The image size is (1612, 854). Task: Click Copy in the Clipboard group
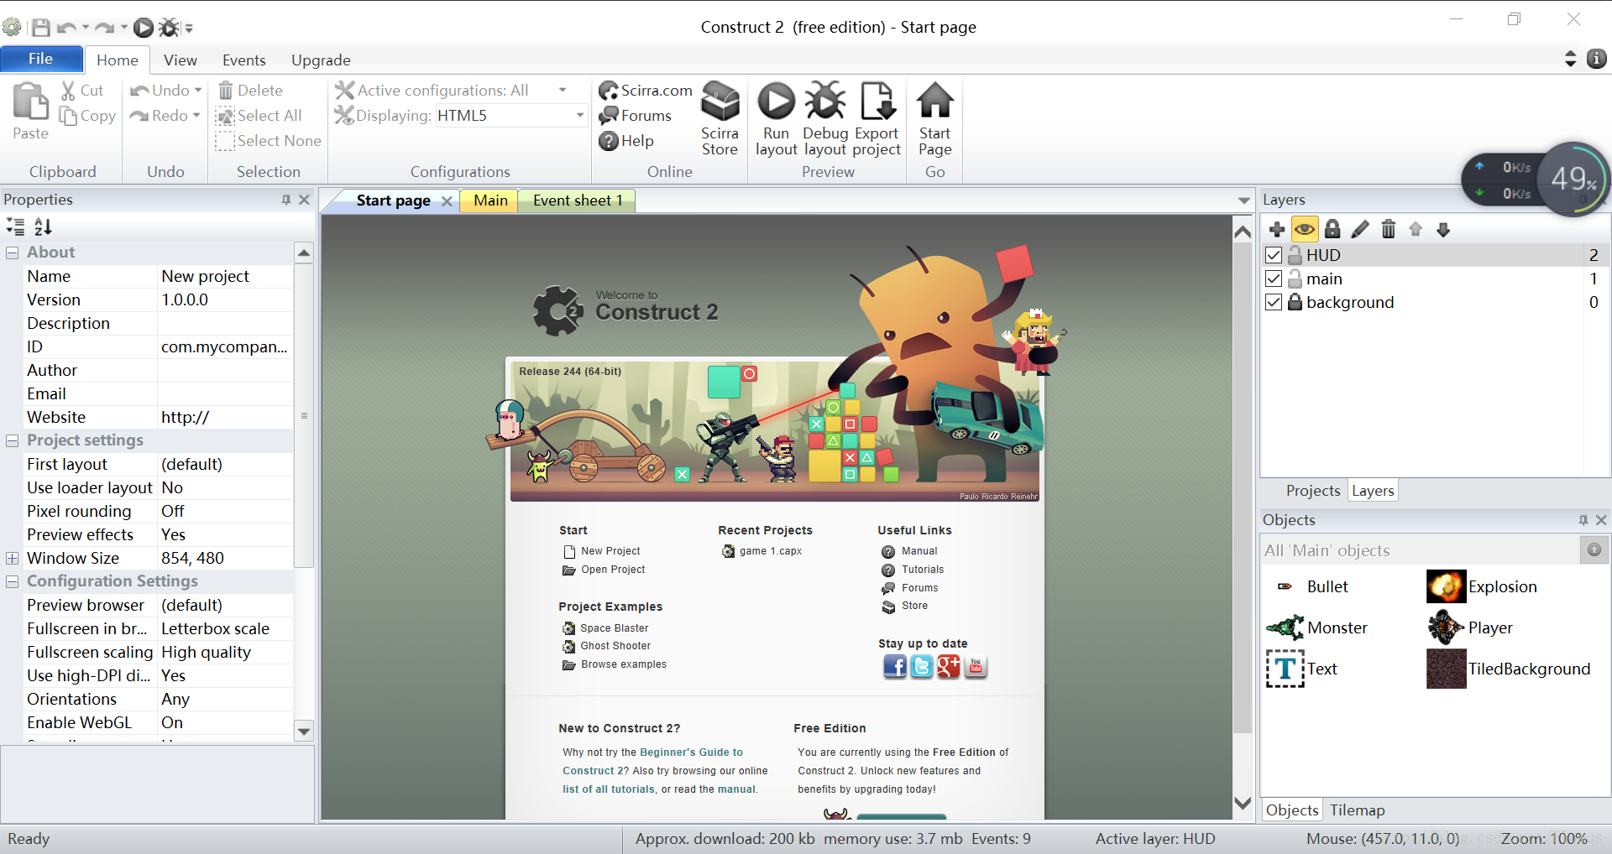click(87, 115)
